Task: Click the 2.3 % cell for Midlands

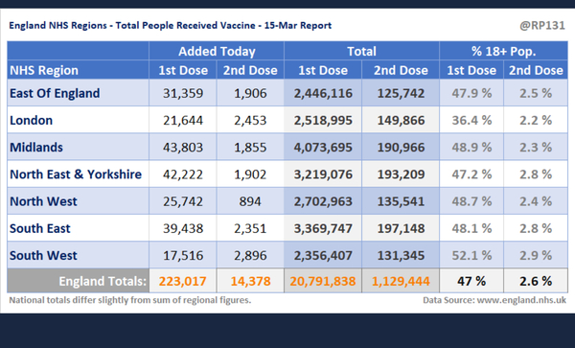Action: tap(536, 148)
